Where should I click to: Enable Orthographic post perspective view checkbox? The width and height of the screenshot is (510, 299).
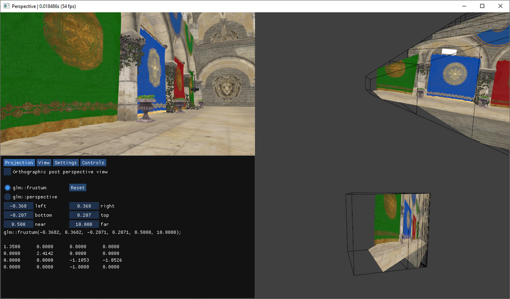(7, 172)
